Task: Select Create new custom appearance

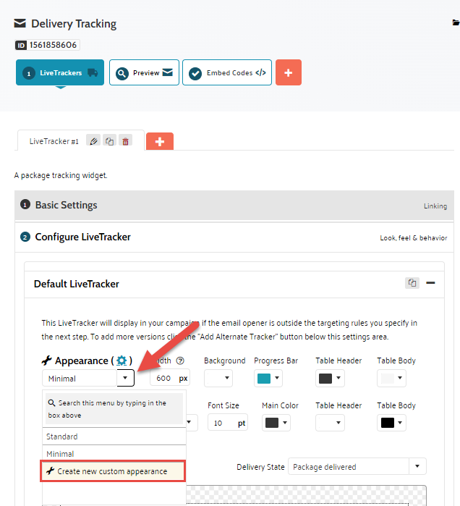Action: [113, 471]
